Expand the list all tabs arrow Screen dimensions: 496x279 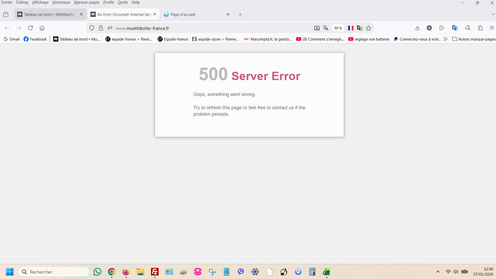(x=493, y=14)
